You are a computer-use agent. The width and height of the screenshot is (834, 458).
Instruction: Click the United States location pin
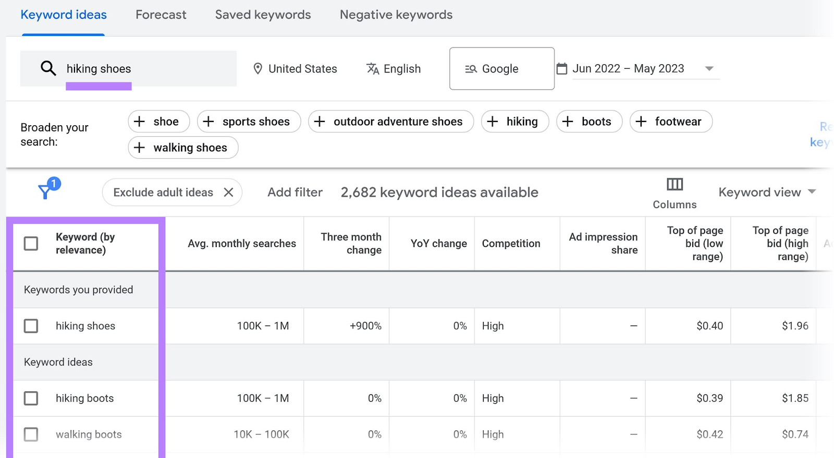[257, 69]
